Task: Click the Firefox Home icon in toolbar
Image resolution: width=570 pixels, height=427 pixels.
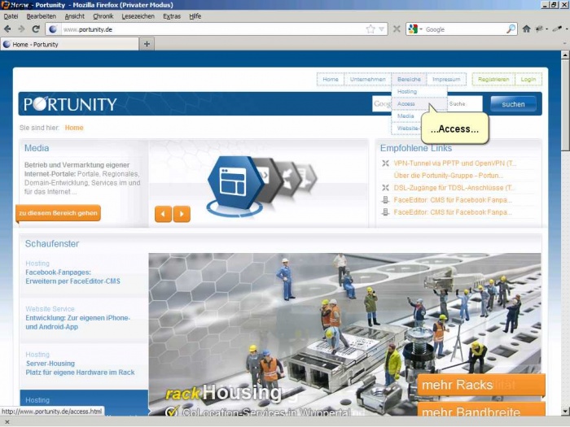Action: [x=526, y=29]
